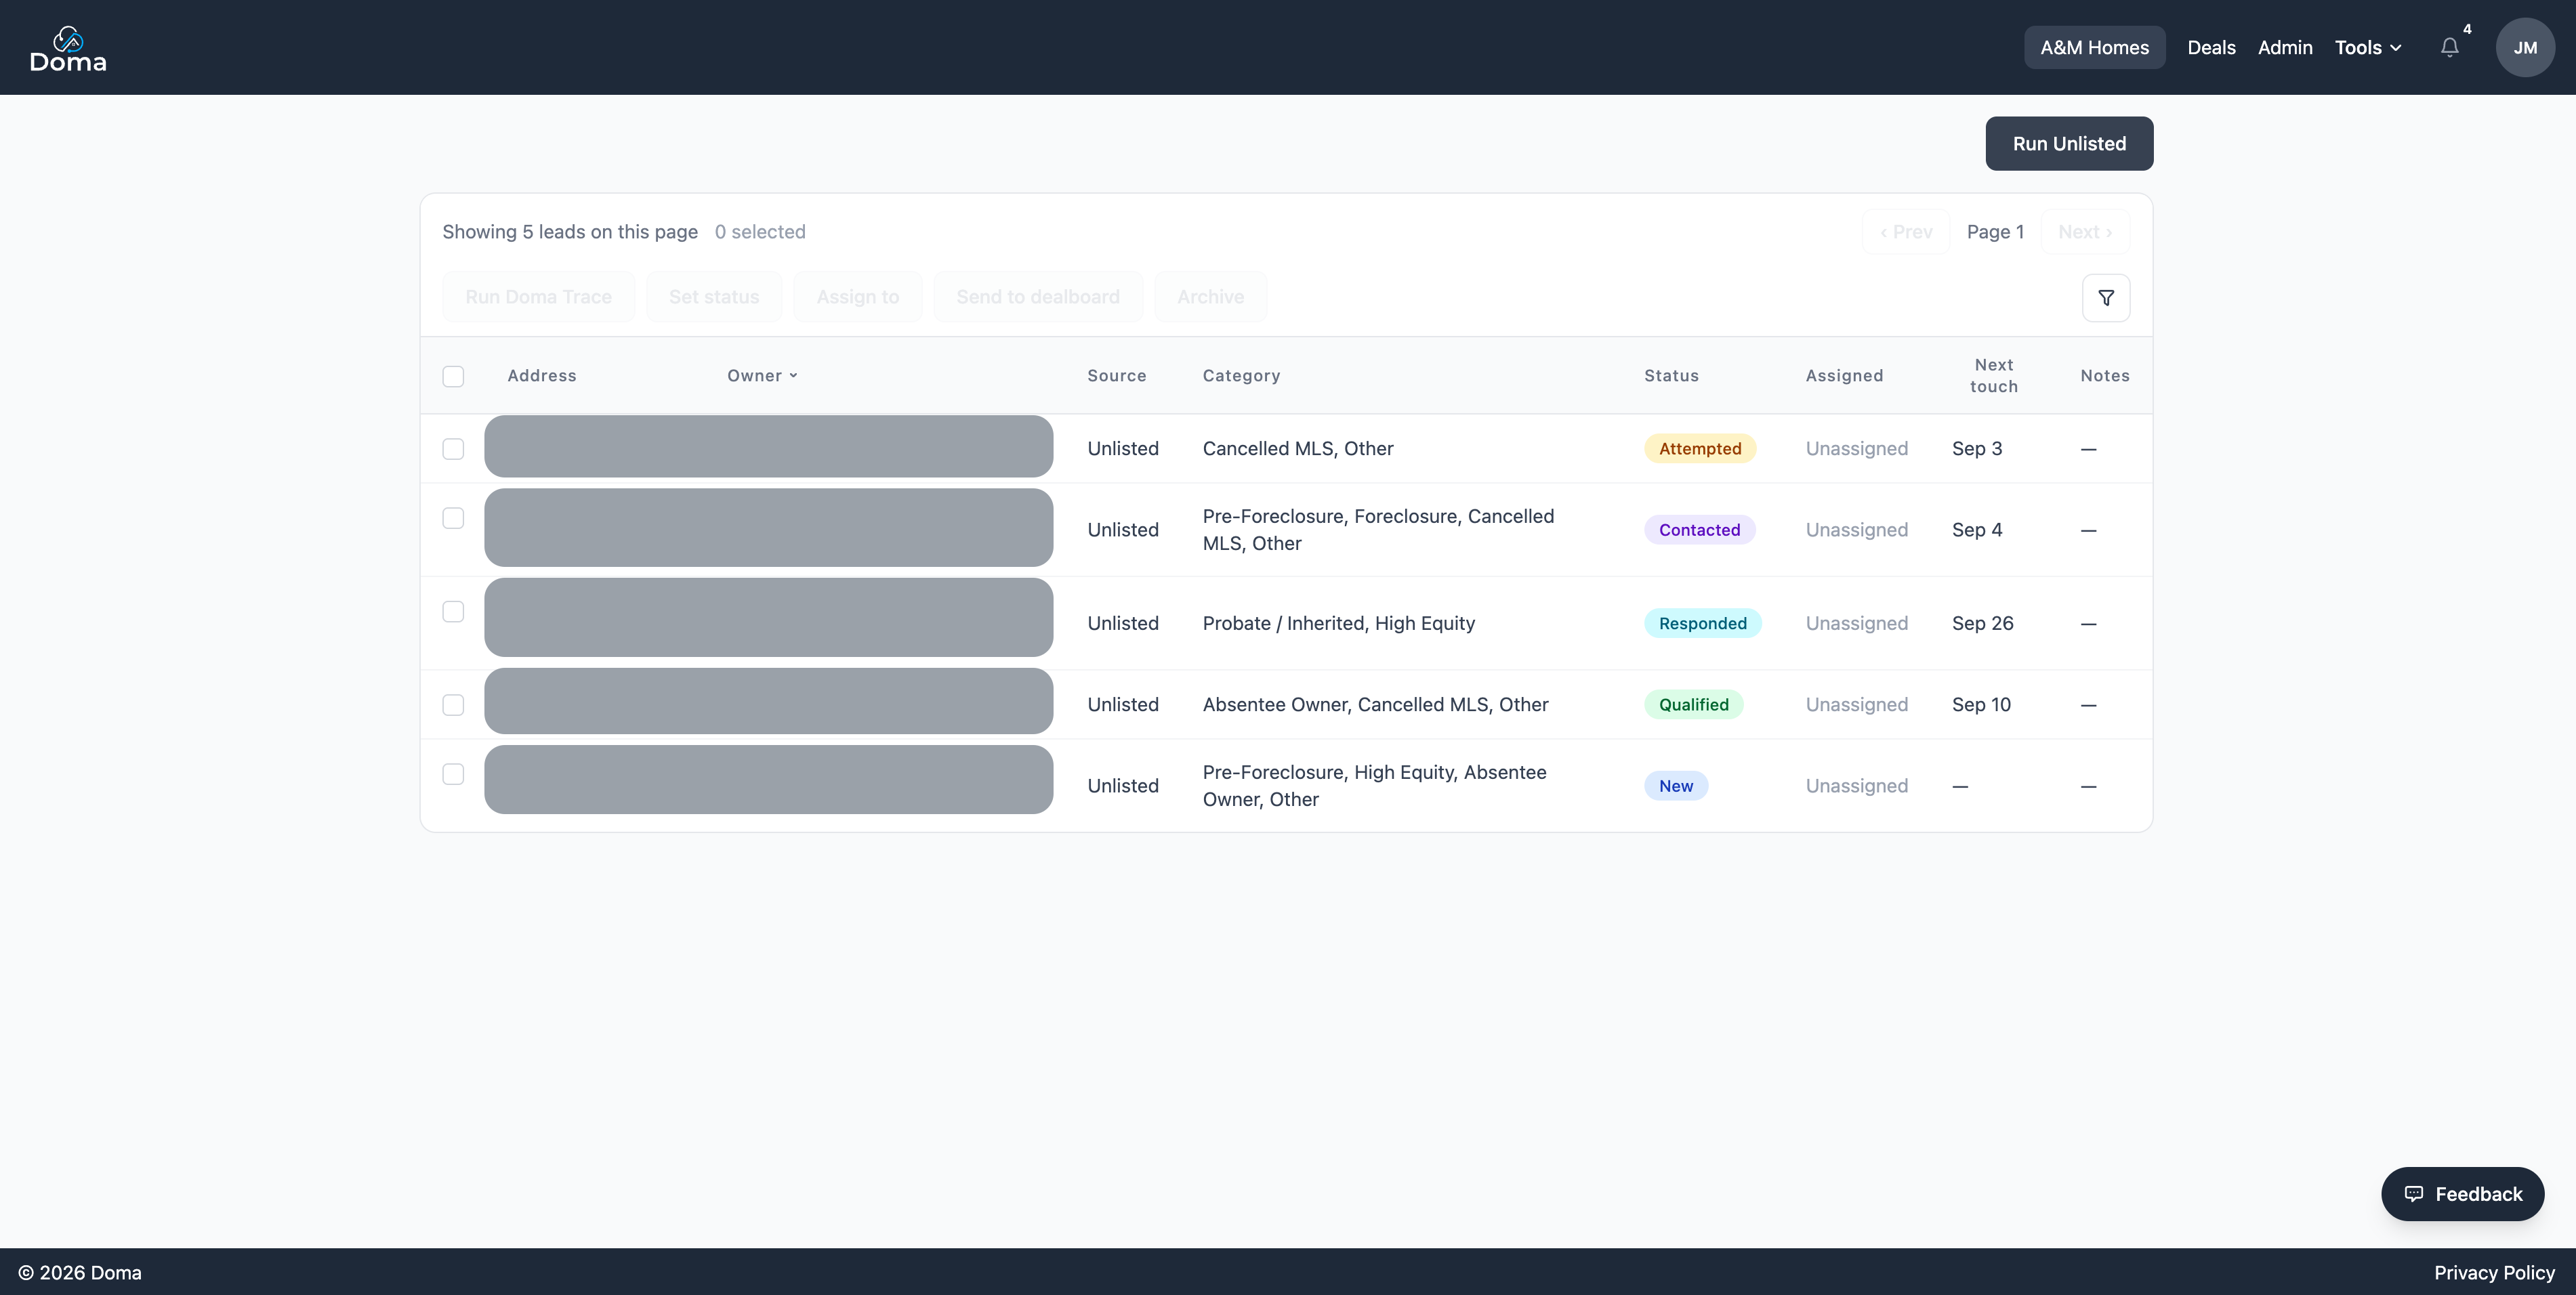Click the Feedback chat button

coord(2462,1194)
